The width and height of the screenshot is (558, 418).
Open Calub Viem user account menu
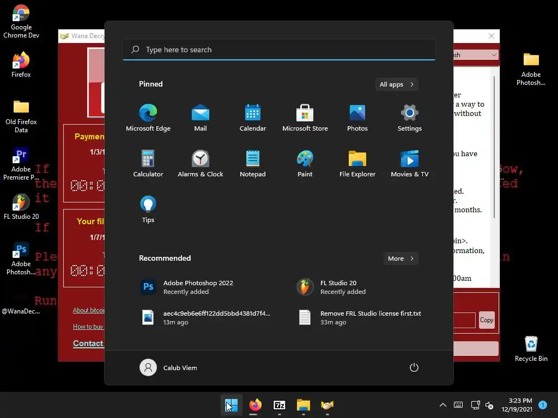(x=168, y=367)
